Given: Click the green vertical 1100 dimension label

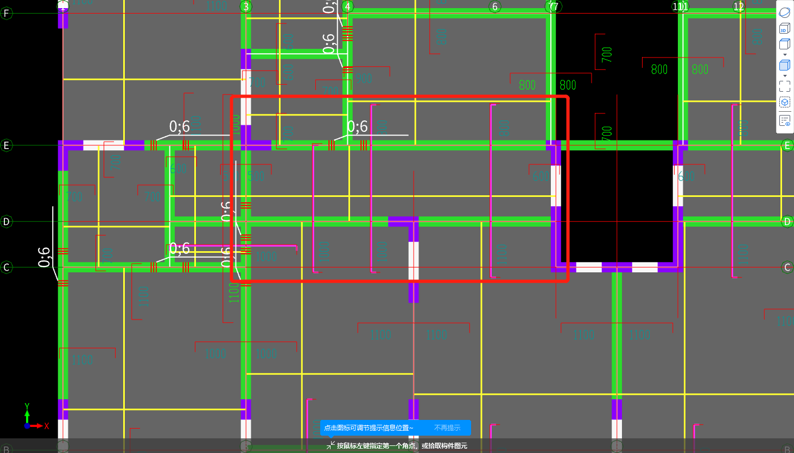Looking at the screenshot, I should [234, 293].
